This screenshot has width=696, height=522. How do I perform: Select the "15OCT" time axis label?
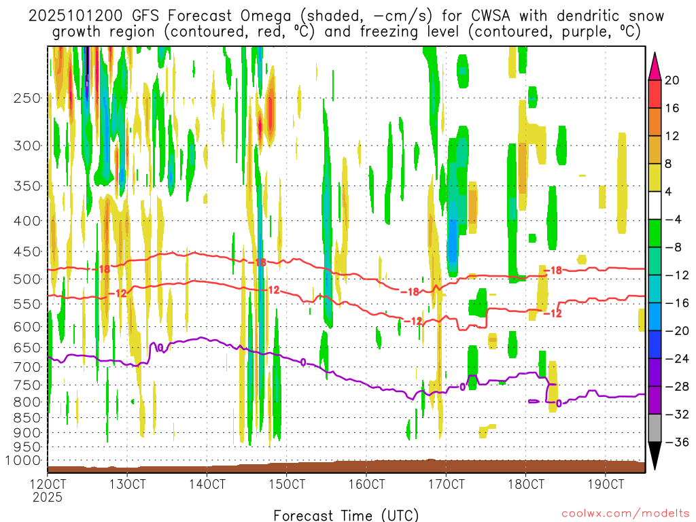coord(287,484)
